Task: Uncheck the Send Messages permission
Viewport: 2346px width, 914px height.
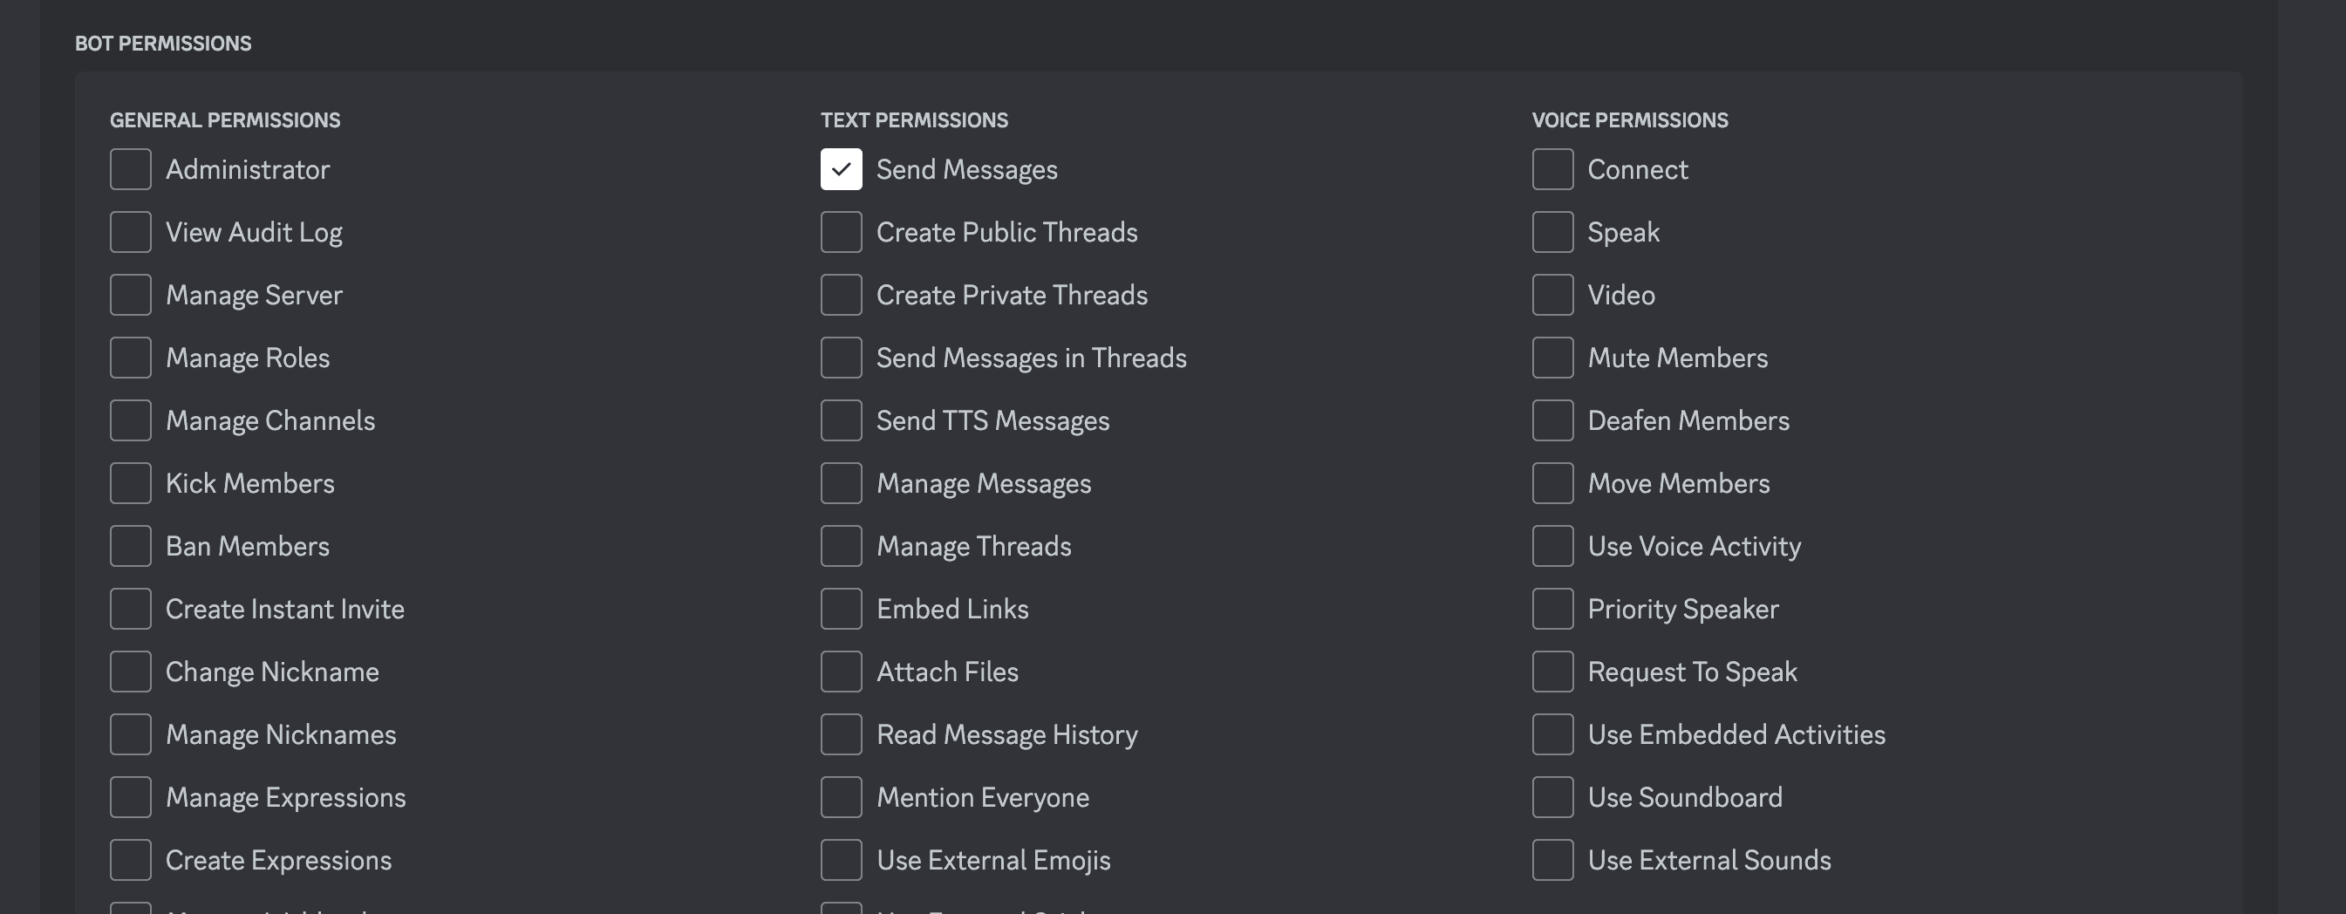Action: 841,168
